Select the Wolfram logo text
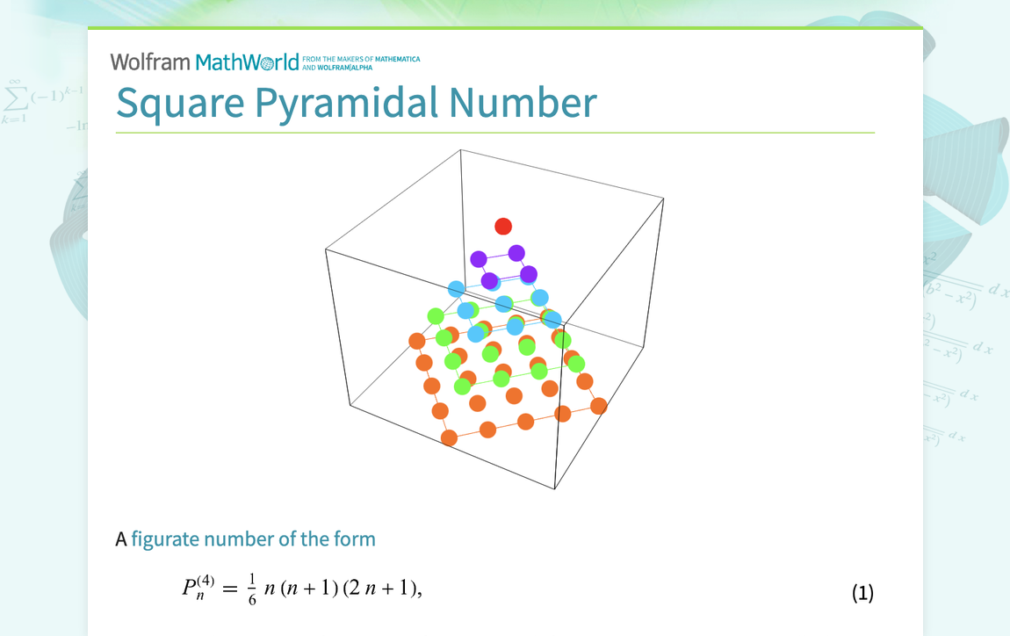 (150, 61)
